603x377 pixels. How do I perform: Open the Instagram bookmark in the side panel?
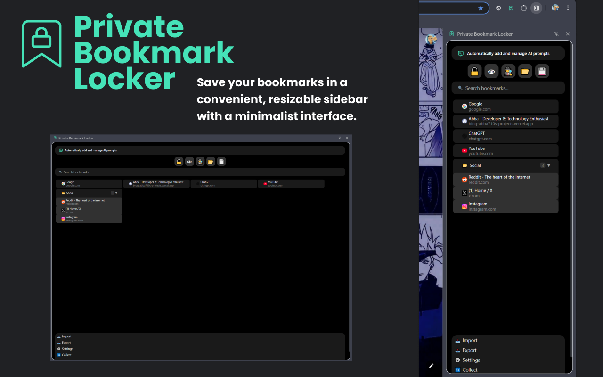[x=505, y=206]
